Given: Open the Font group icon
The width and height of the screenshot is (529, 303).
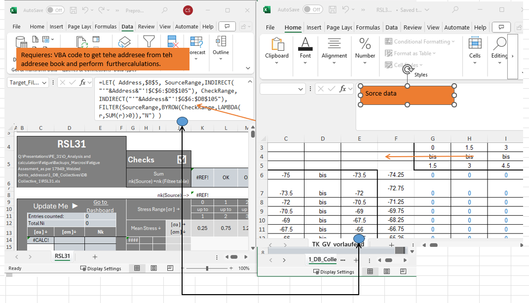Looking at the screenshot, I should 305,43.
